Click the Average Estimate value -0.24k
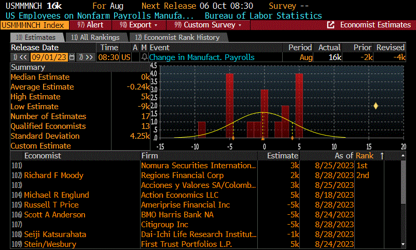This screenshot has height=250, width=416. coord(138,87)
